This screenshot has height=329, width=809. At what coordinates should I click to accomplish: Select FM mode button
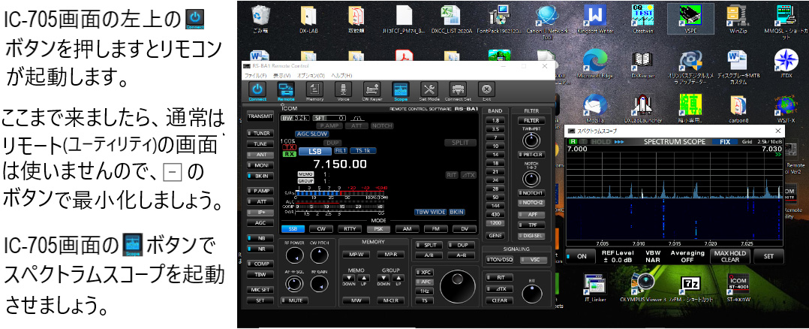tap(435, 229)
